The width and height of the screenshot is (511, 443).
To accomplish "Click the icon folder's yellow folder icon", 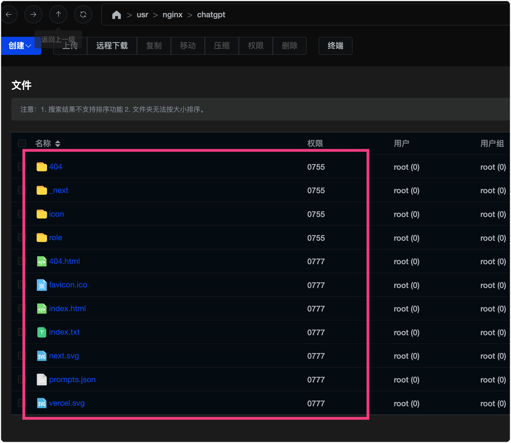I will [42, 214].
